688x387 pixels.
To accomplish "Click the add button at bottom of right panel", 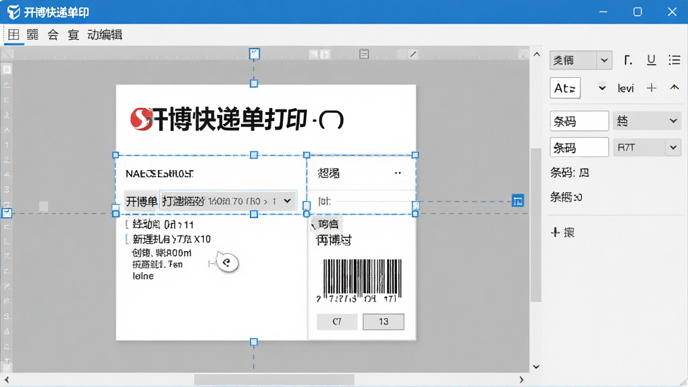I will point(562,232).
